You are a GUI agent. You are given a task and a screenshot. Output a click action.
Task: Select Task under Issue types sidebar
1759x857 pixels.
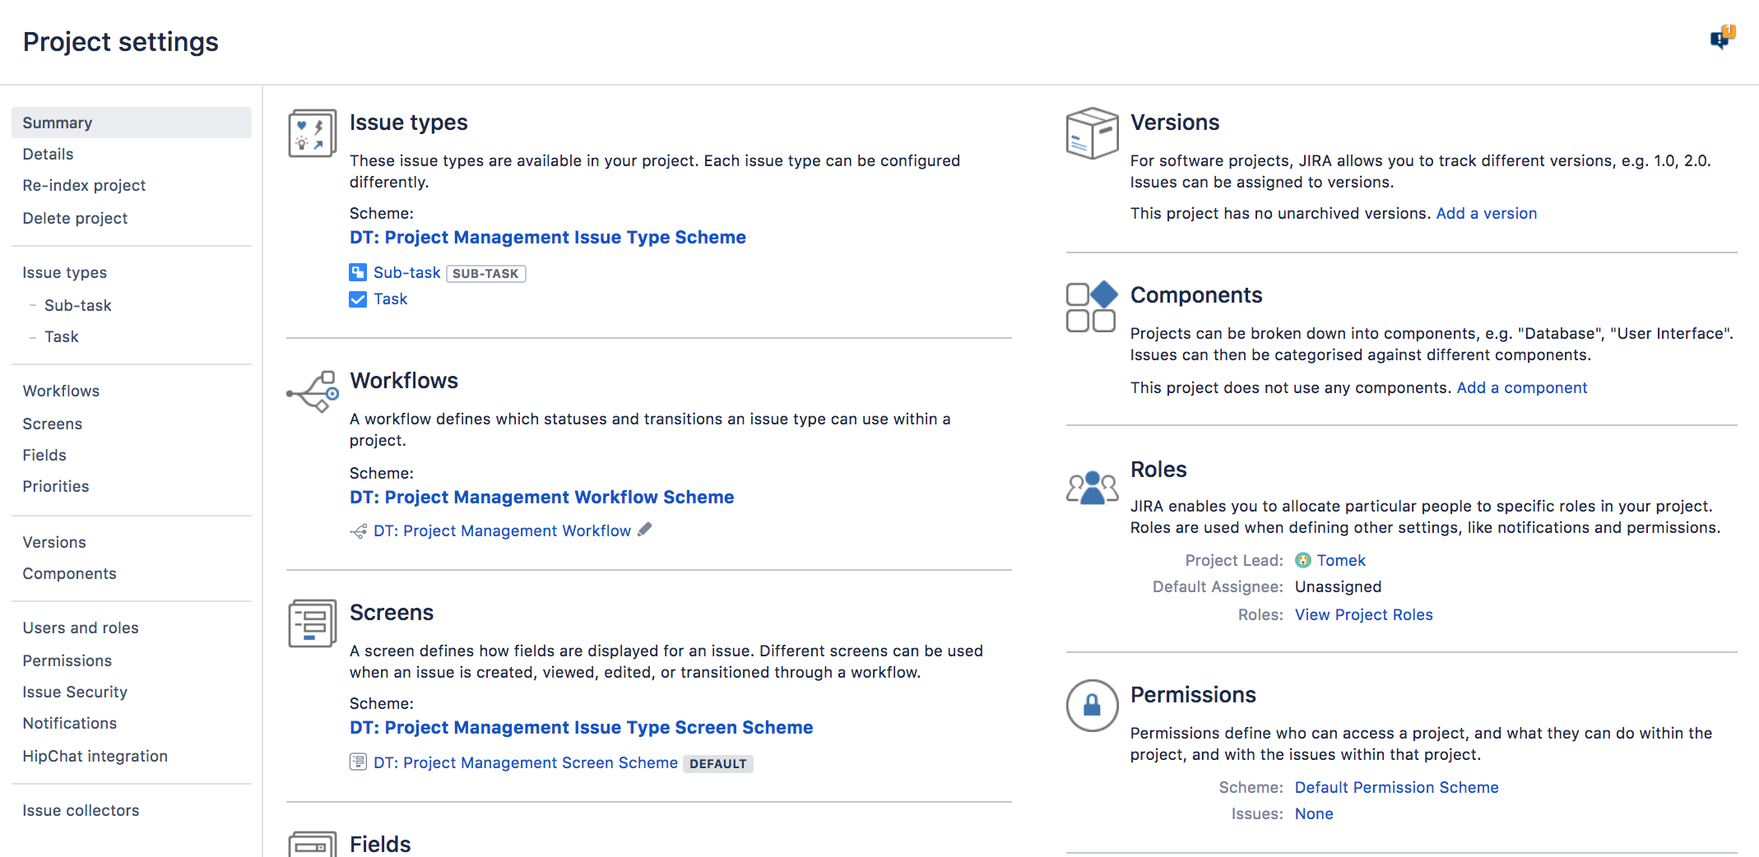click(x=62, y=336)
